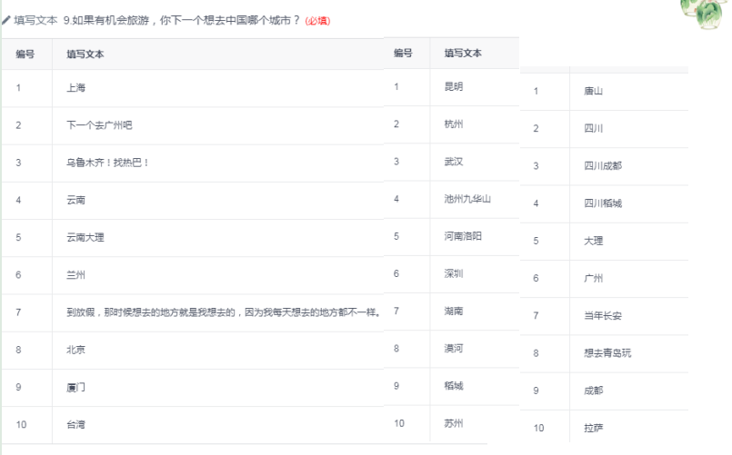Click the 昆明 answer in the table

(x=453, y=86)
